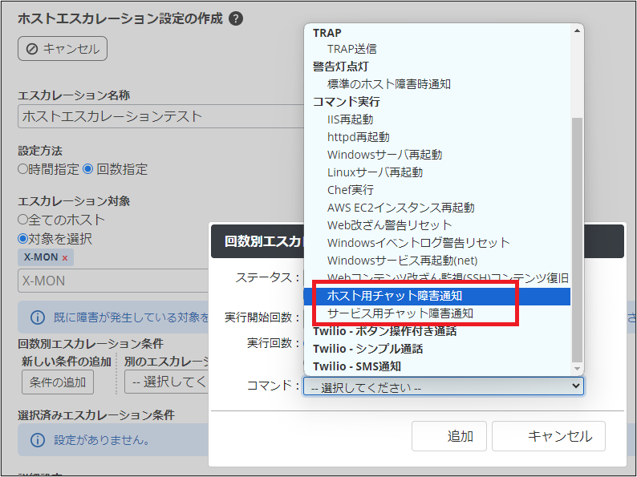Viewport: 637px width, 477px height.
Task: Open the コマンド dropdown selector
Action: 443,386
